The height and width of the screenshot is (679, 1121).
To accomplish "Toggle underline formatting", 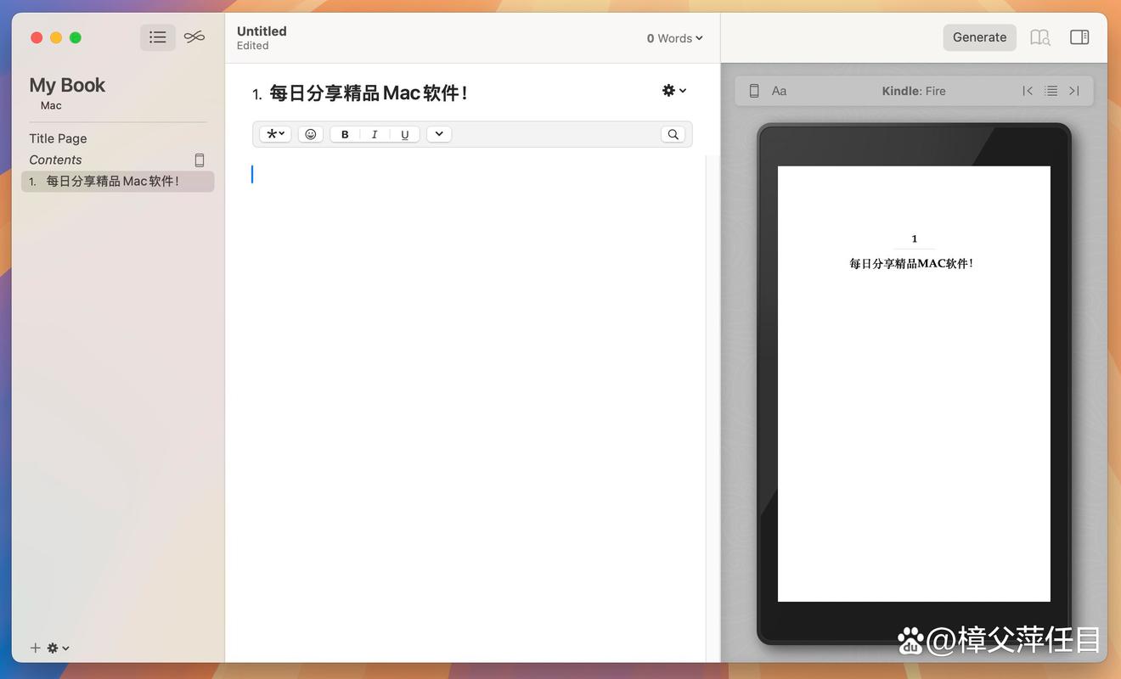I will [x=405, y=134].
